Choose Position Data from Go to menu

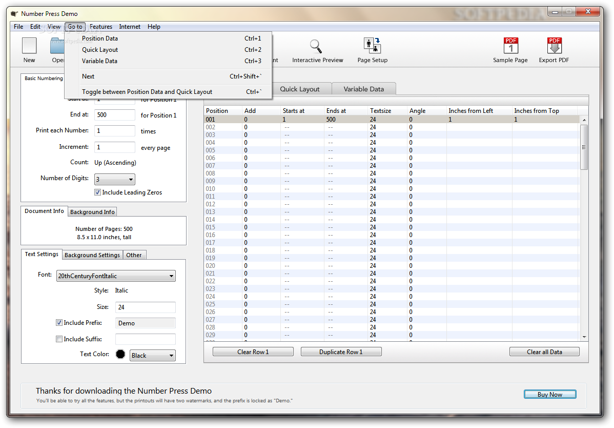point(169,38)
